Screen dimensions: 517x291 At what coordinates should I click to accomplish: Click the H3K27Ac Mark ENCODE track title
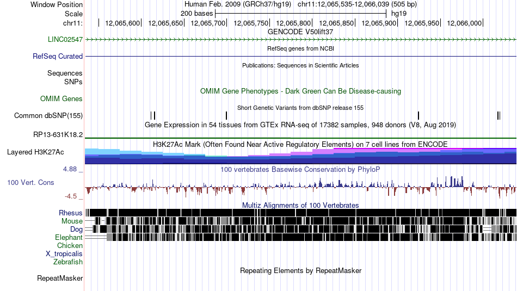pos(300,144)
